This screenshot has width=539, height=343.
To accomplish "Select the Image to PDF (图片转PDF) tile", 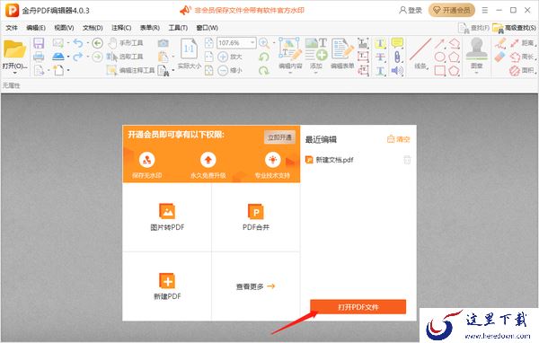I will 167,217.
